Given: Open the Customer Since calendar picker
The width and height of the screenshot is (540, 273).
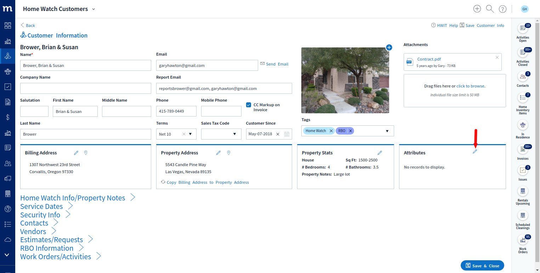Looking at the screenshot, I should [x=287, y=134].
